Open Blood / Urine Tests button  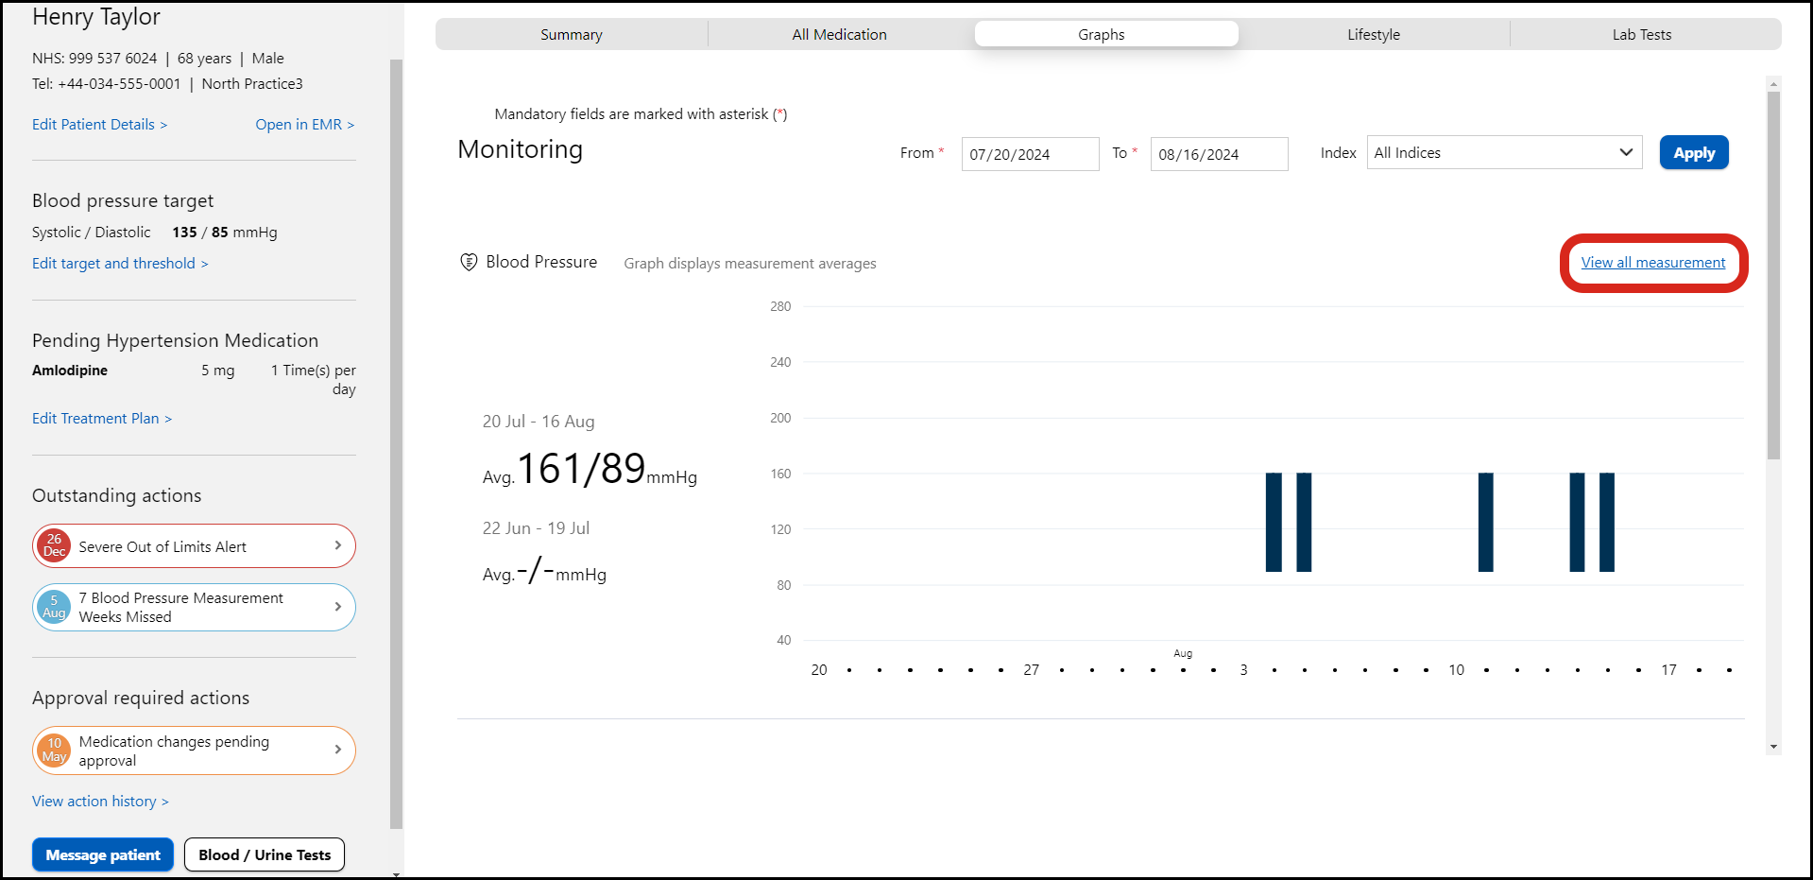[x=265, y=854]
